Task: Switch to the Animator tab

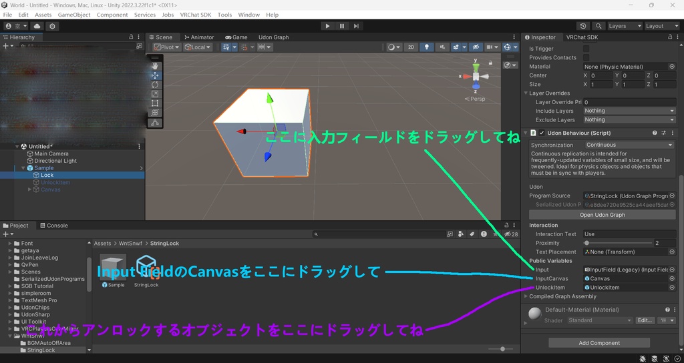Action: coord(199,37)
